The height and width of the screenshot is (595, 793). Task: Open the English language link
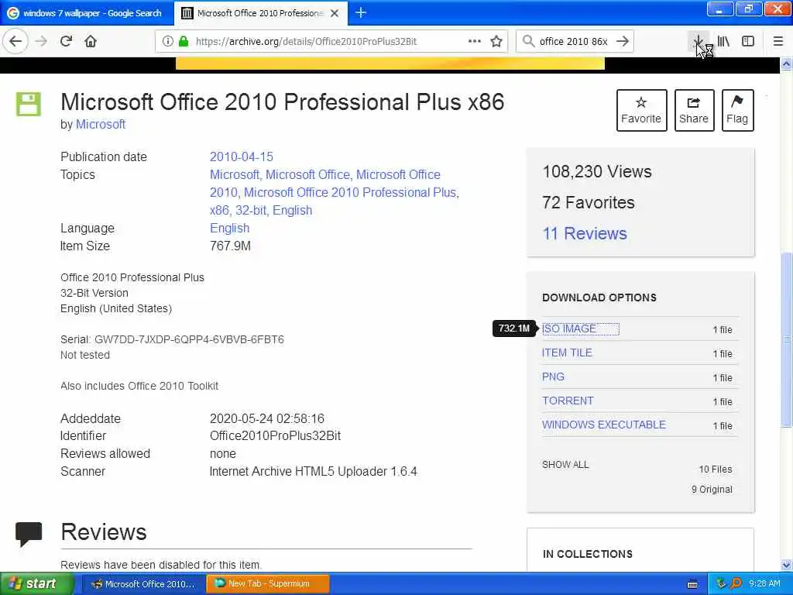click(x=229, y=229)
